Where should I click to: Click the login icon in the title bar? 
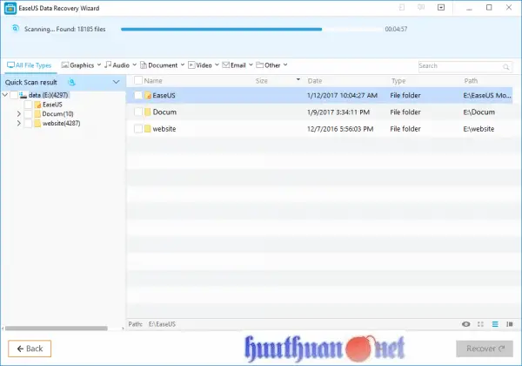[x=402, y=7]
